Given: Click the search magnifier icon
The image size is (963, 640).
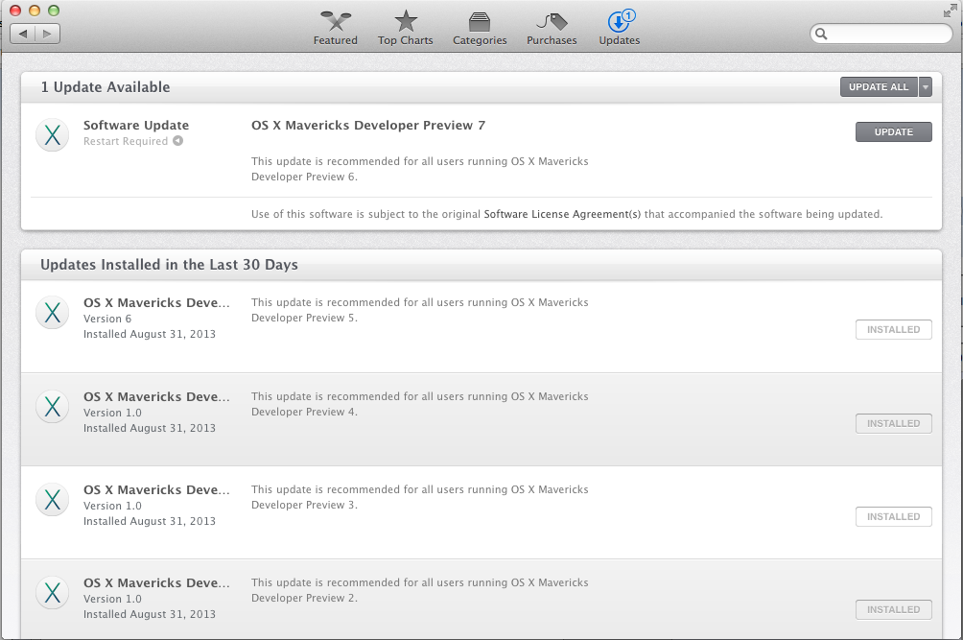Looking at the screenshot, I should coord(821,34).
